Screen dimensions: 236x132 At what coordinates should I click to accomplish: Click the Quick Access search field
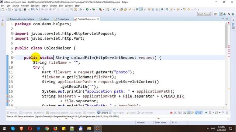coord(204,14)
